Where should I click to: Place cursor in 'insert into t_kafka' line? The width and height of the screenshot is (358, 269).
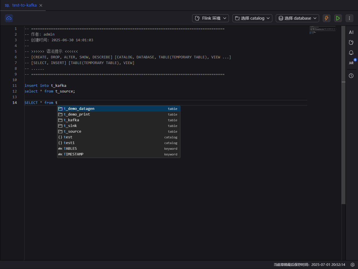click(x=45, y=85)
